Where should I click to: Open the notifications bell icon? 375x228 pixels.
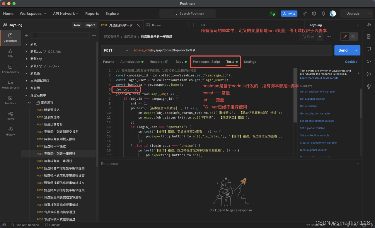[x=323, y=13]
